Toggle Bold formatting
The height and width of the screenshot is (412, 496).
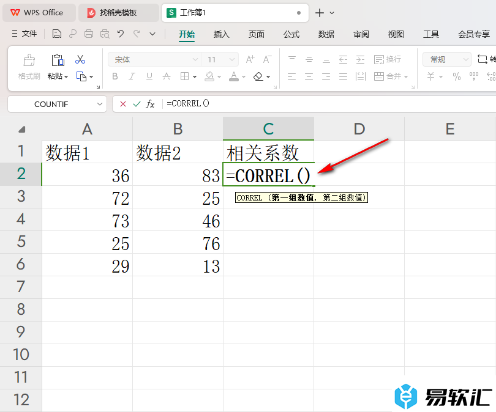point(115,76)
